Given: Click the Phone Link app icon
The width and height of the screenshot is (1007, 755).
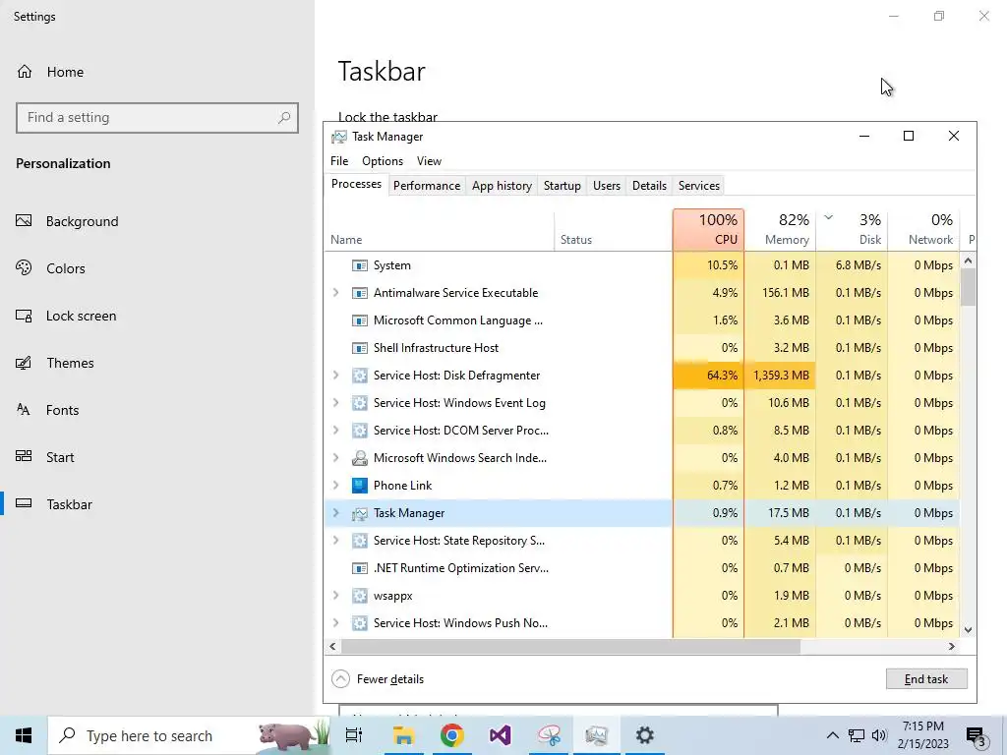Looking at the screenshot, I should pyautogui.click(x=360, y=486).
